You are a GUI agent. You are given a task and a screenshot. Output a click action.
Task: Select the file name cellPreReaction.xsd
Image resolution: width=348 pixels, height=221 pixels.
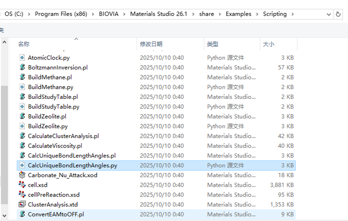54,194
